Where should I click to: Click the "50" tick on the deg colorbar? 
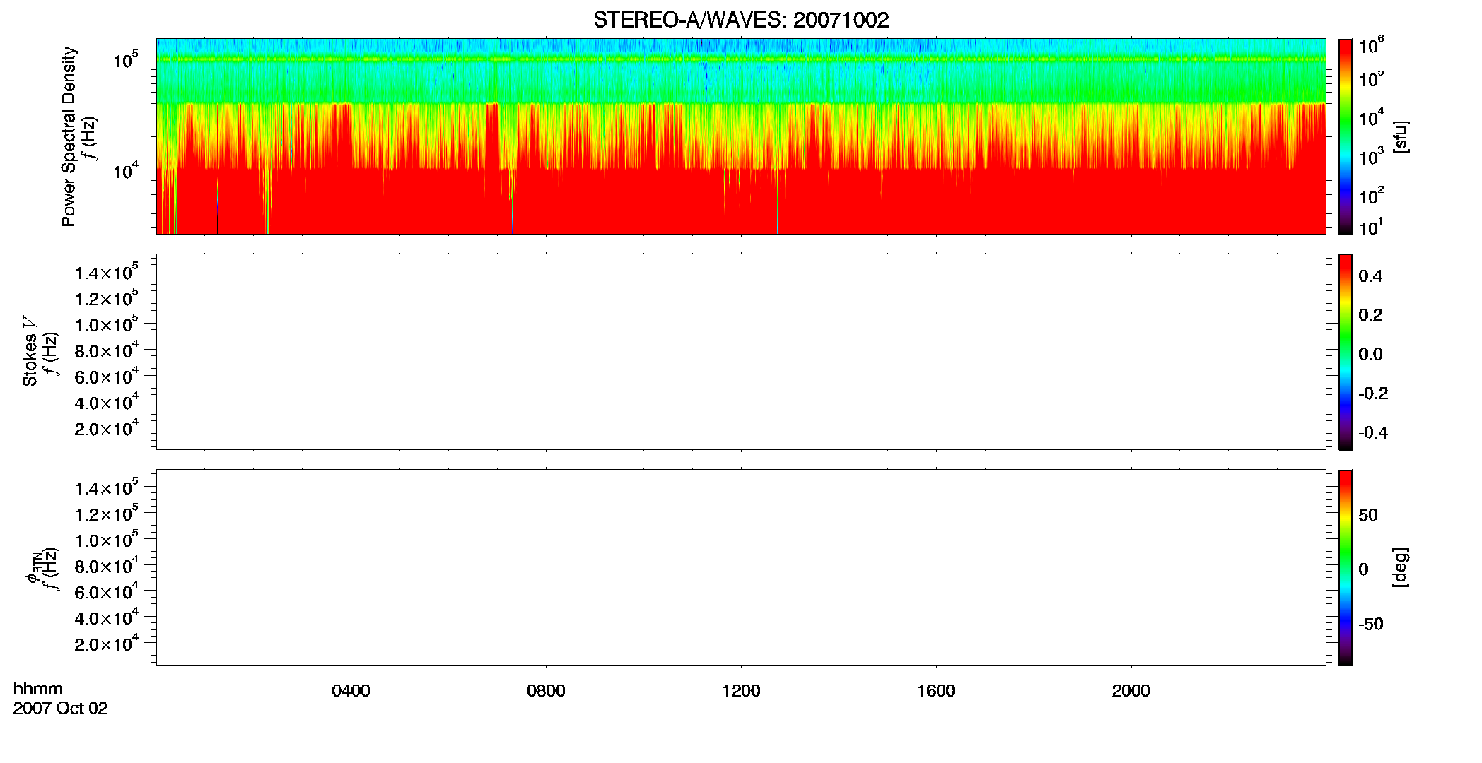(1368, 515)
